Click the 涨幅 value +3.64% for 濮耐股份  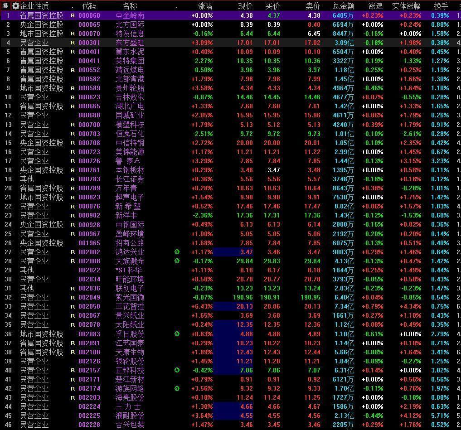(202, 416)
